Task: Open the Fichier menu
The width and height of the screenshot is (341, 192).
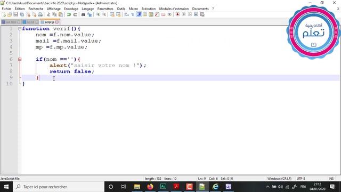Action: tap(6, 9)
